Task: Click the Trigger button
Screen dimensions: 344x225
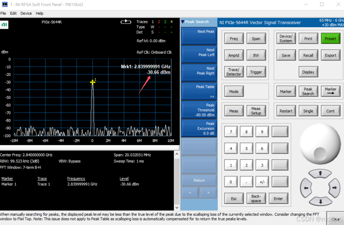Action: pos(256,72)
